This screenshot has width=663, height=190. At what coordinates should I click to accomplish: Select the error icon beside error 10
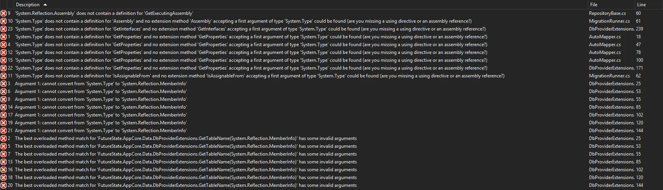pyautogui.click(x=4, y=21)
